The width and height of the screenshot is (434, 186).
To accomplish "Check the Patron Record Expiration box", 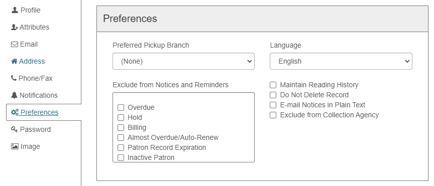I will (x=121, y=147).
